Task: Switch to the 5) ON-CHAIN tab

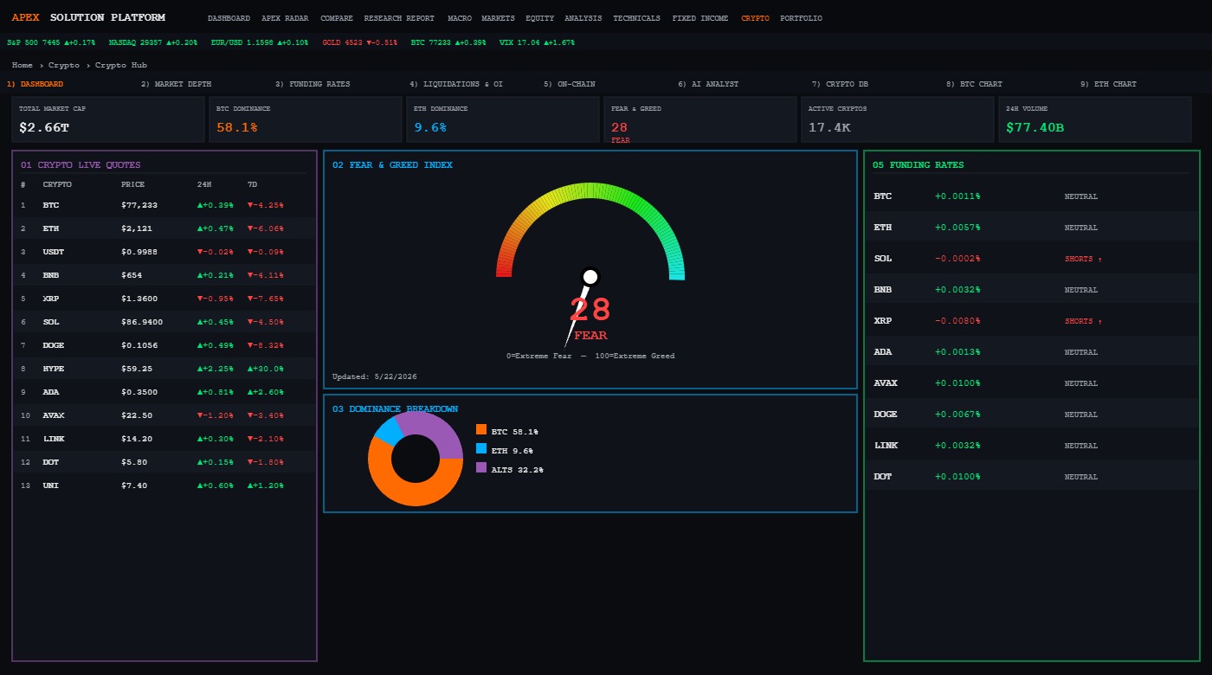Action: [570, 84]
